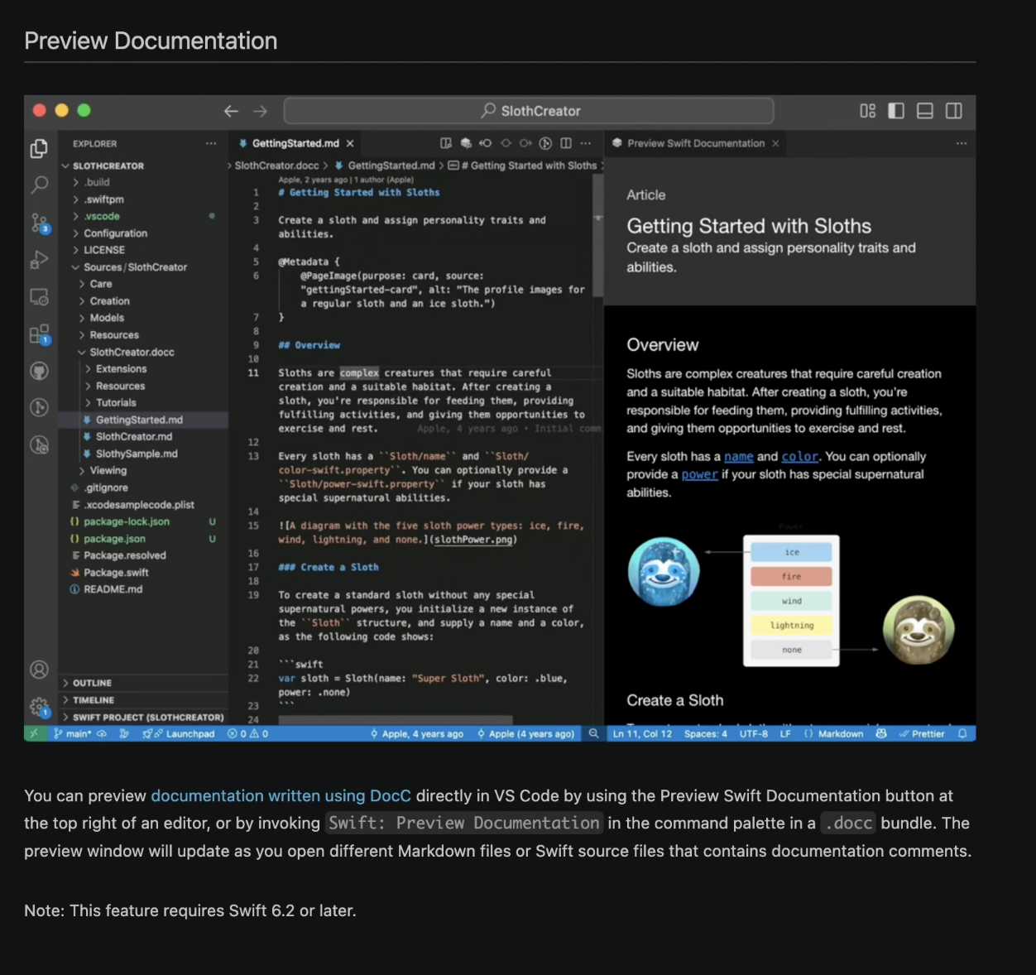This screenshot has width=1036, height=975.
Task: Open Launchpad in status bar
Action: tap(178, 733)
